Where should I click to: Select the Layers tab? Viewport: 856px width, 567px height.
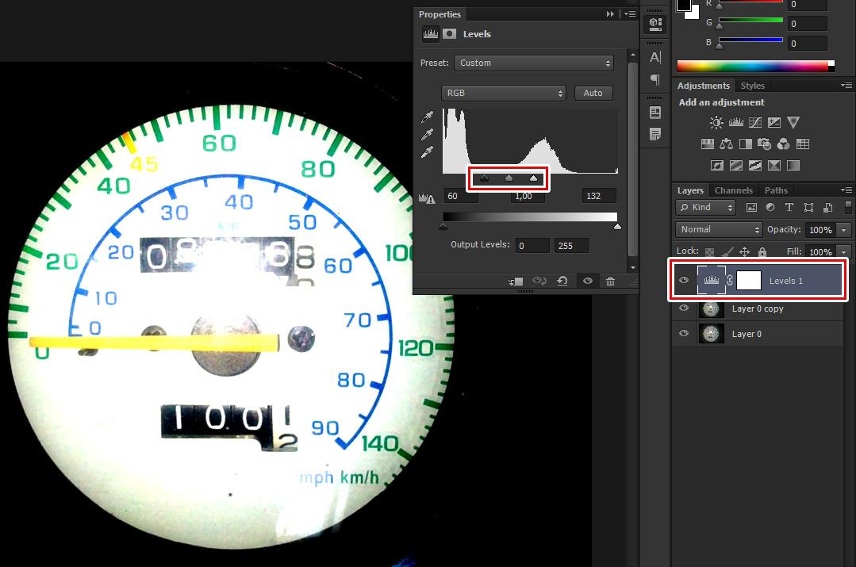(x=690, y=190)
